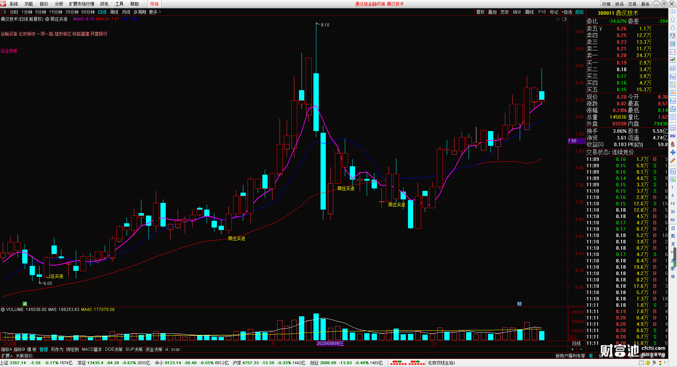Switch to the 周线 weekly chart tab
This screenshot has width=677, height=367.
[114, 12]
